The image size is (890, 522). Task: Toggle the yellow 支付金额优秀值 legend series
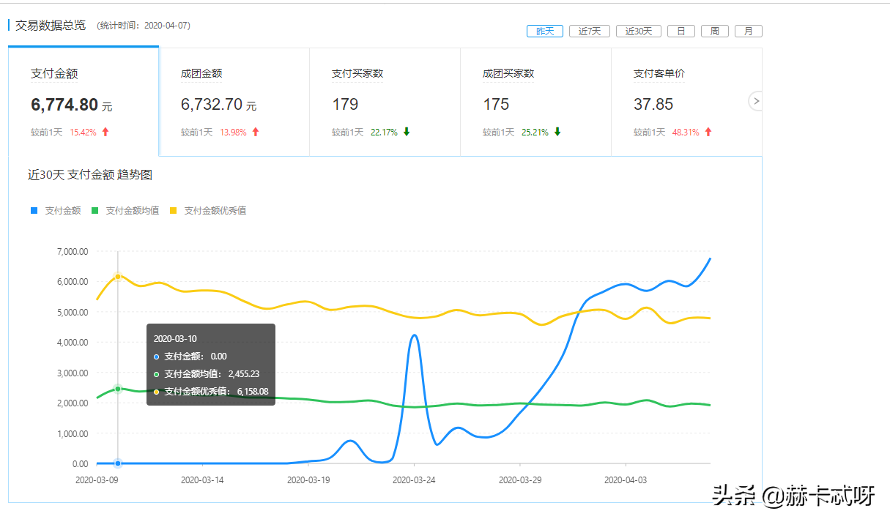(x=208, y=211)
